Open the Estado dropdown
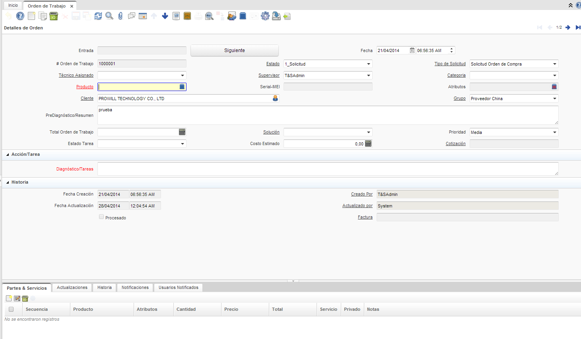The image size is (581, 339). (369, 64)
